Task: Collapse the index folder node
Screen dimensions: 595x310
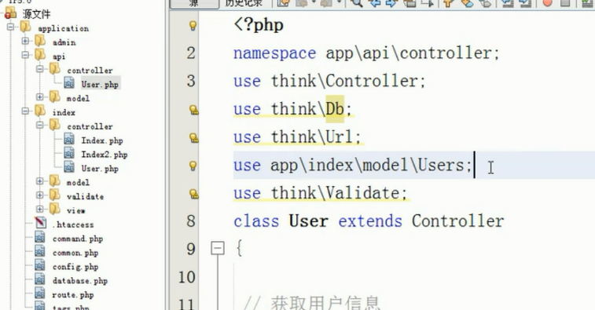Action: pos(25,111)
